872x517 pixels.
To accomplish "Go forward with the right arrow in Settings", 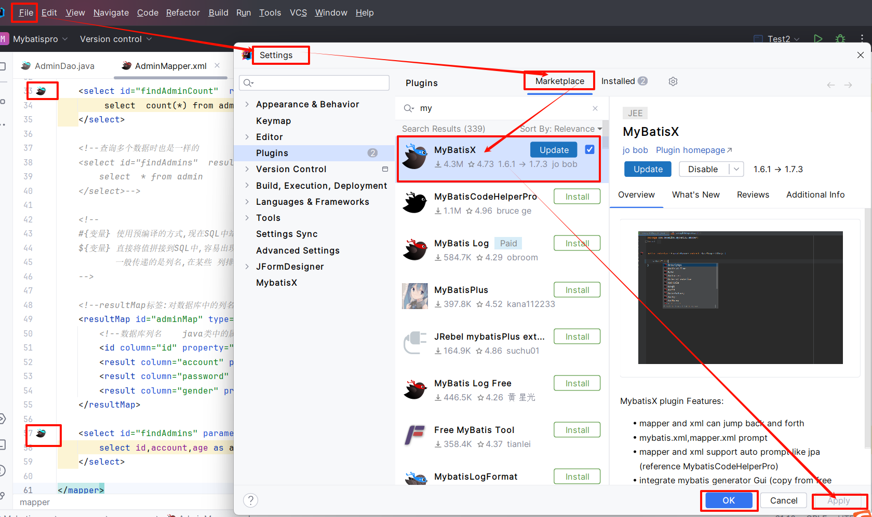I will 848,85.
